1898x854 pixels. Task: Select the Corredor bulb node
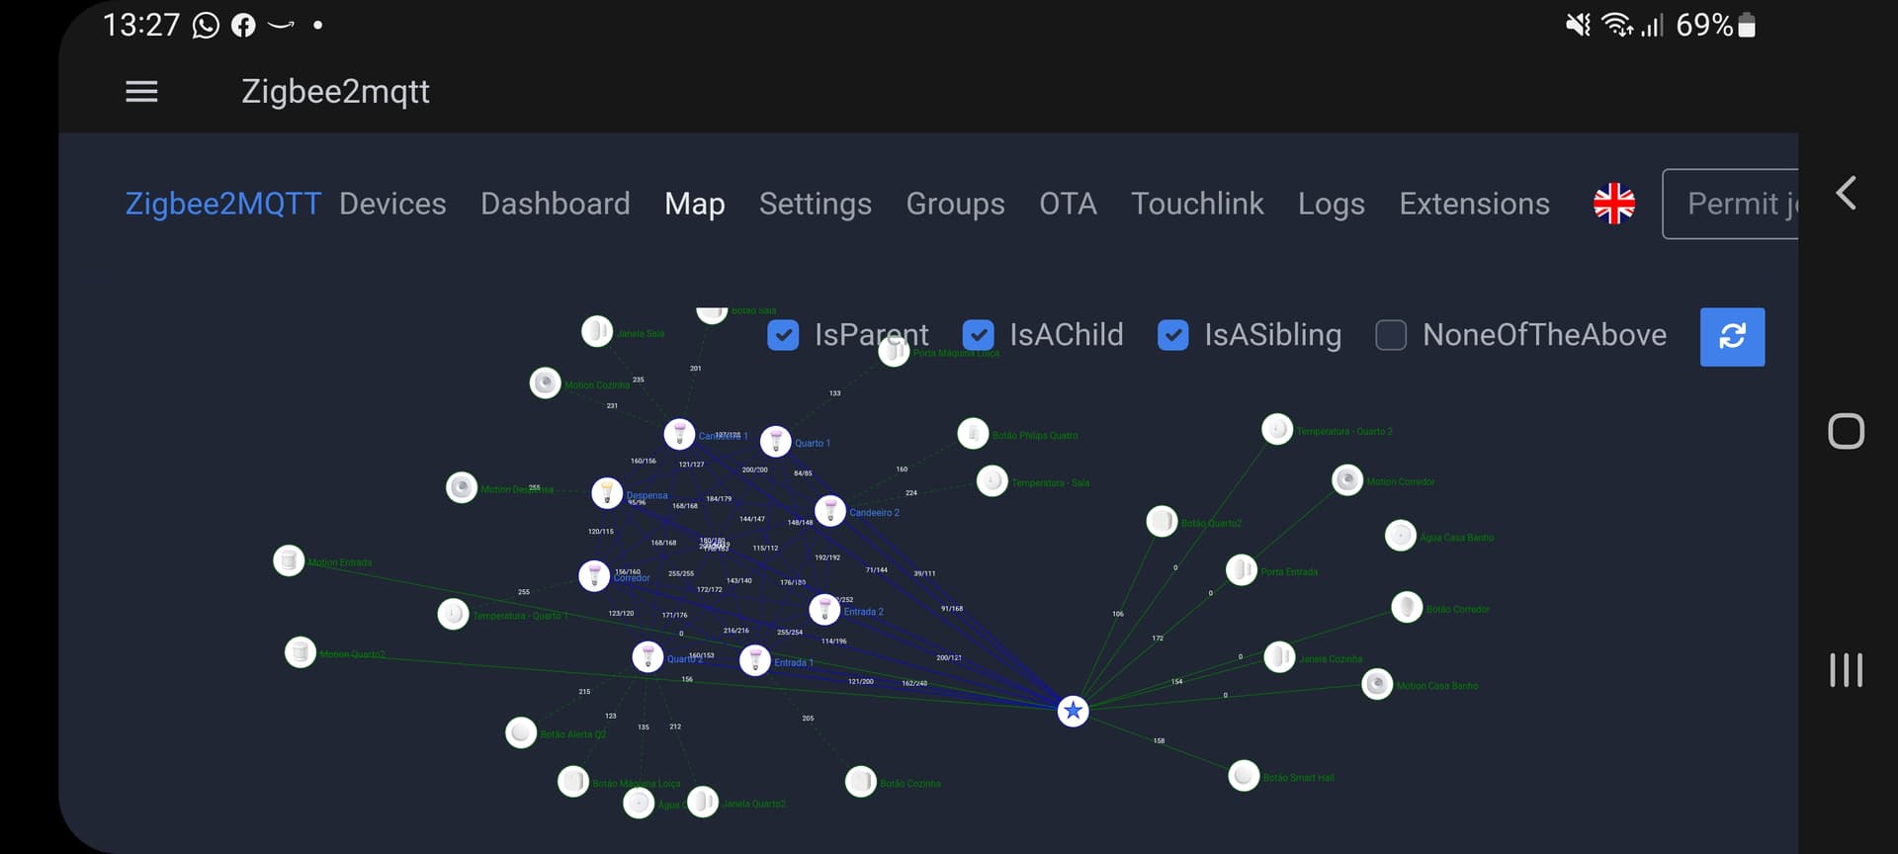click(594, 575)
